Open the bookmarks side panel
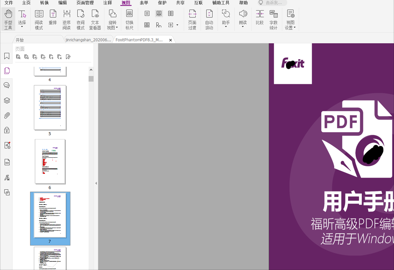The image size is (394, 270). [7, 56]
